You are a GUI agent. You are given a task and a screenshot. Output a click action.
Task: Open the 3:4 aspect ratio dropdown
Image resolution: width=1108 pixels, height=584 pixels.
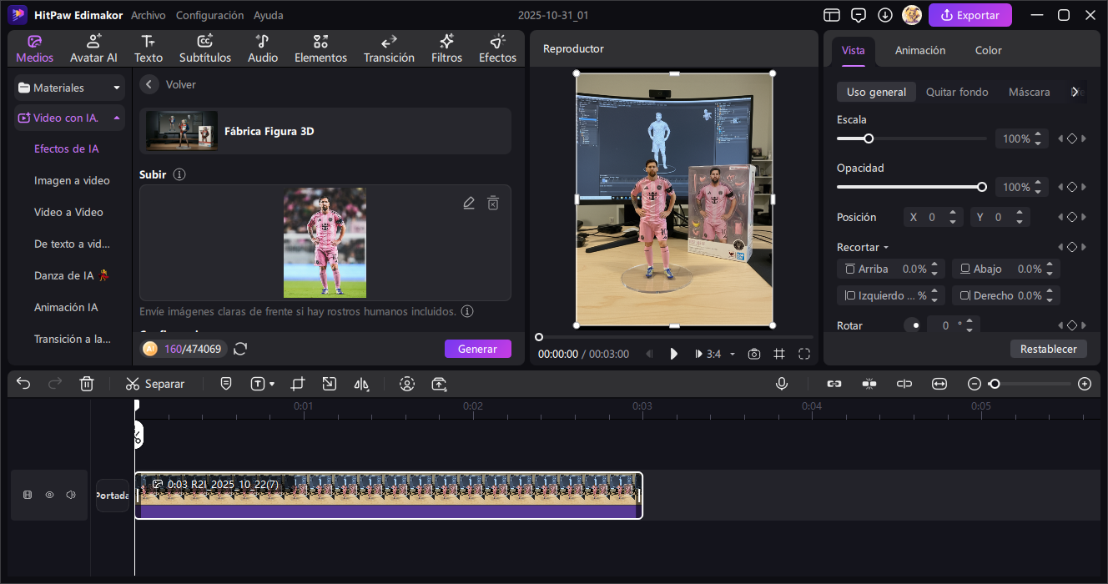click(x=732, y=354)
